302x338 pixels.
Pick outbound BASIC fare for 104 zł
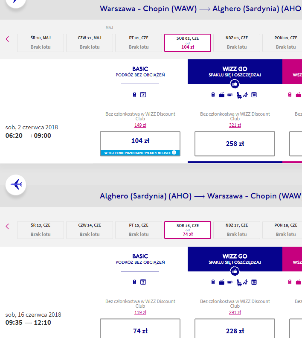click(x=140, y=143)
